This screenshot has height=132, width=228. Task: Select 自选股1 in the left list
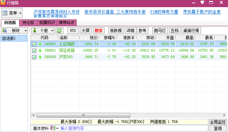click(x=14, y=38)
